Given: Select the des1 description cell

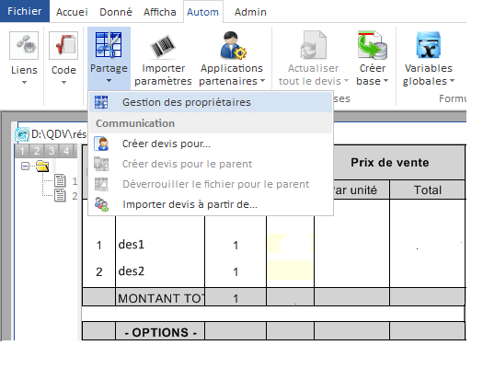Looking at the screenshot, I should point(160,245).
